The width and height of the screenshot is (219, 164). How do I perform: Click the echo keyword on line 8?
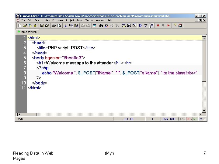[x=47, y=73]
